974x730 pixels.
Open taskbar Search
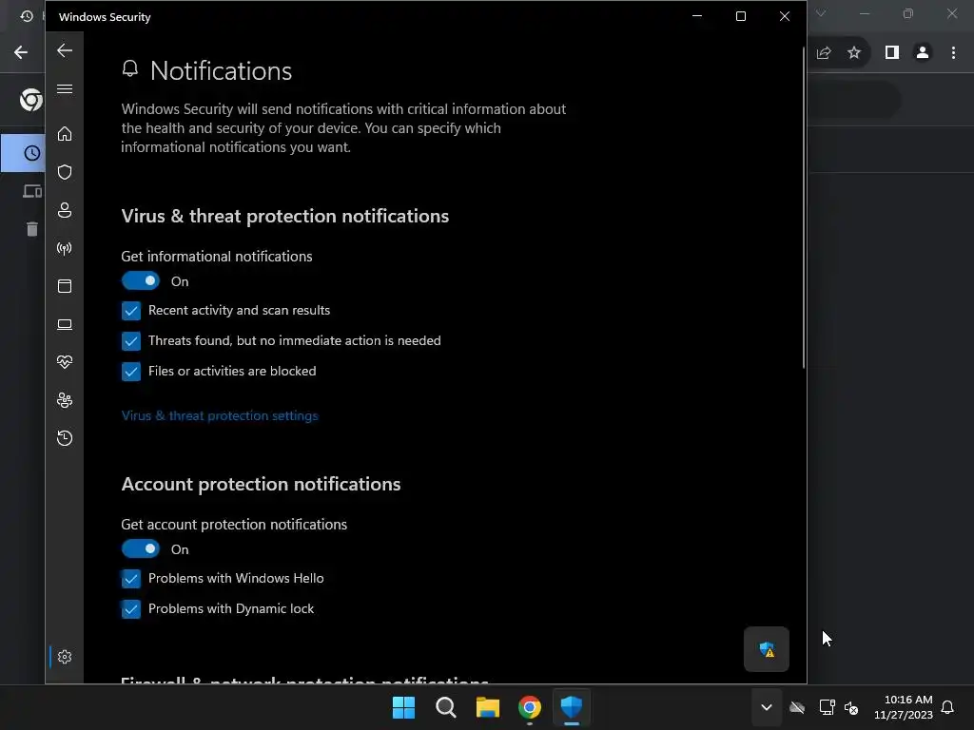click(x=445, y=707)
